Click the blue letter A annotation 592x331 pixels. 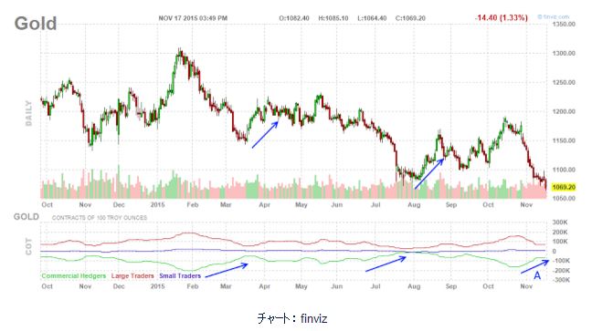pos(537,276)
